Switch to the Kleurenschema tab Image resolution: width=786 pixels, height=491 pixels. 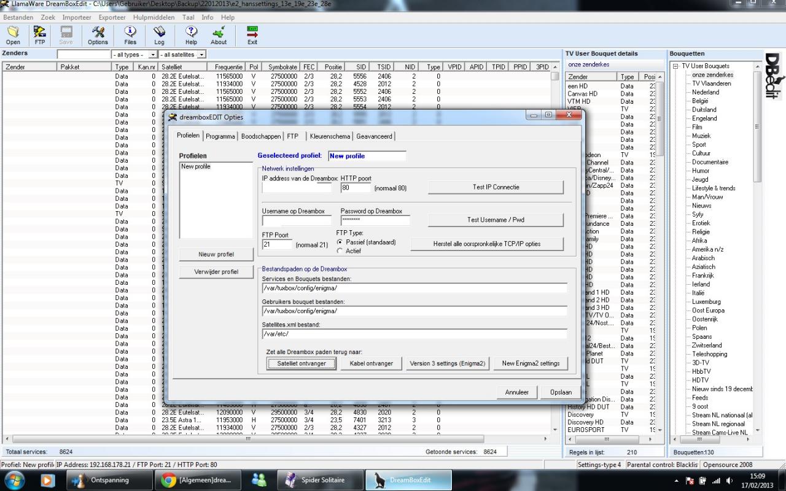point(330,136)
